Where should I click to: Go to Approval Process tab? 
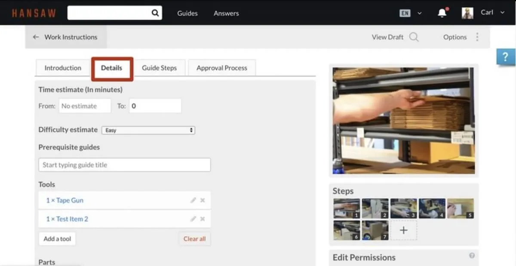tap(222, 68)
